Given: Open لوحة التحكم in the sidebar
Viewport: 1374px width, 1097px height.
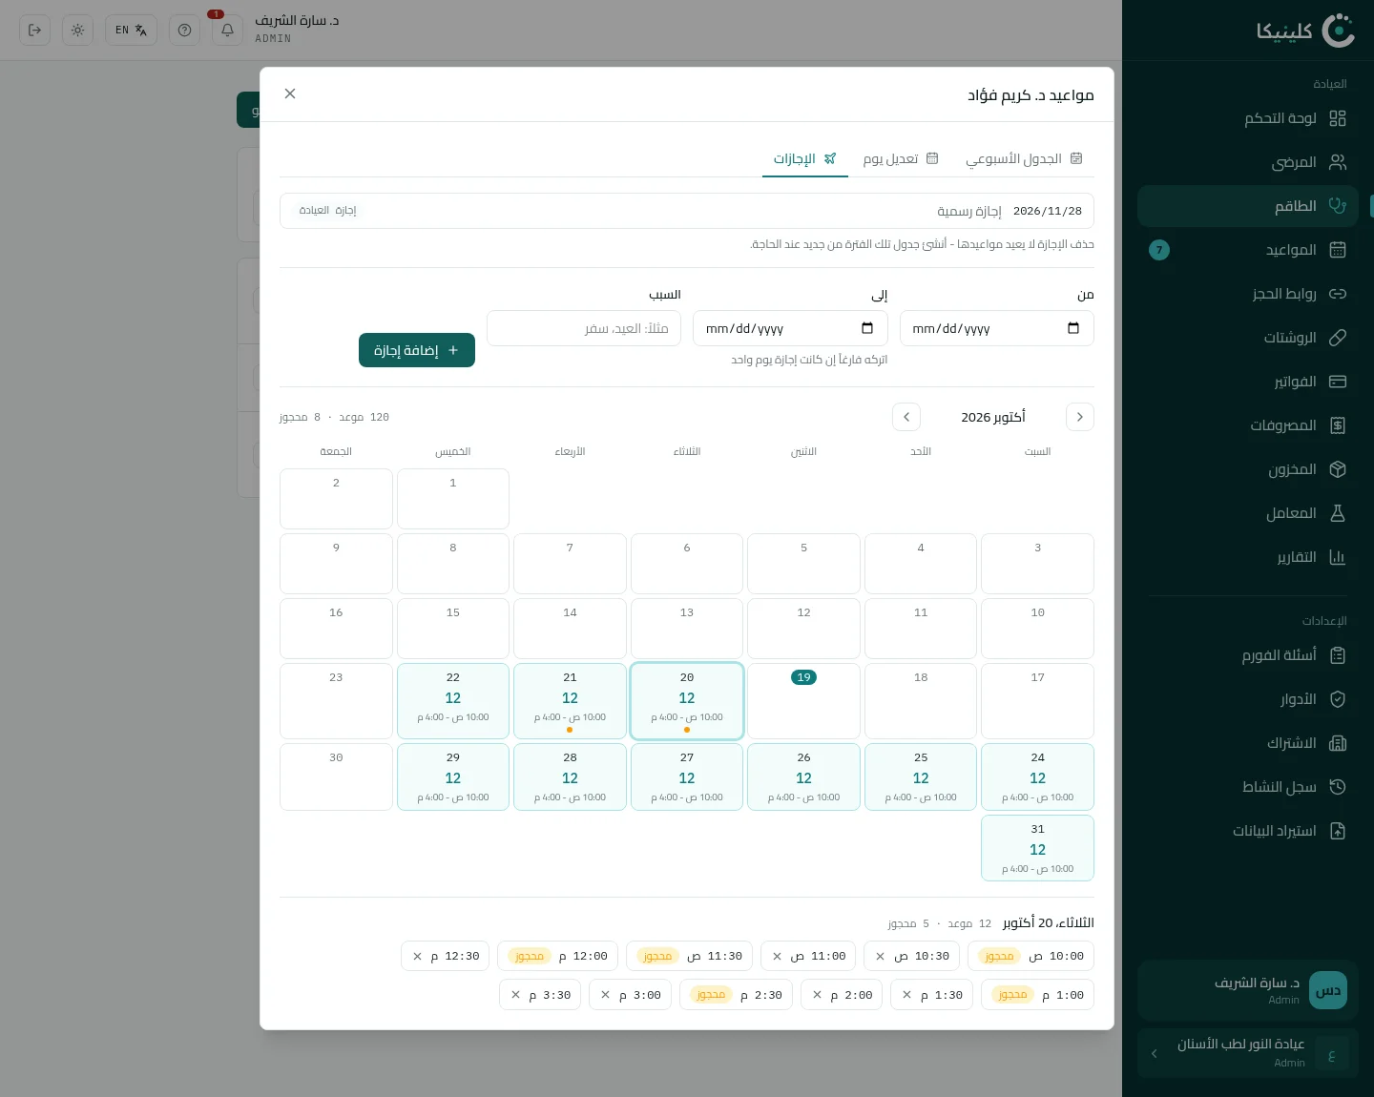Looking at the screenshot, I should (x=1248, y=118).
